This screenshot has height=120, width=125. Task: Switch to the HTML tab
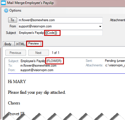(x=20, y=44)
